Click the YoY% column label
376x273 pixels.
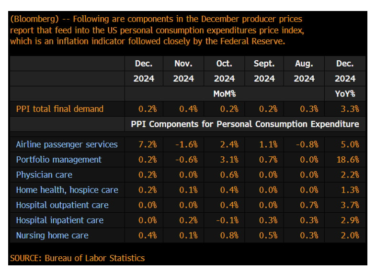pyautogui.click(x=345, y=94)
